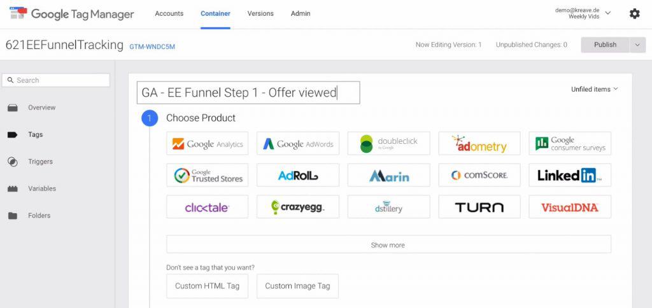Select the DoubleClick product tile
Screen dimensions: 652x308
tap(389, 143)
